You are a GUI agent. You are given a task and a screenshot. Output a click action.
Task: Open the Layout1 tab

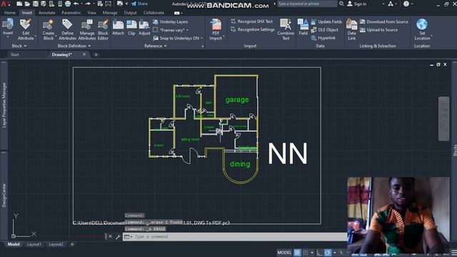[34, 244]
